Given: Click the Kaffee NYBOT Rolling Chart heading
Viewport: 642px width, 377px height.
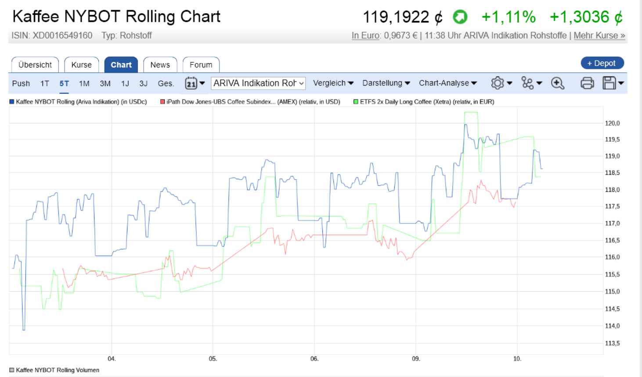Looking at the screenshot, I should (x=116, y=17).
